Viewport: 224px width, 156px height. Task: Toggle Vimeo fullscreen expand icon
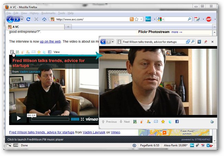[x=82, y=119]
